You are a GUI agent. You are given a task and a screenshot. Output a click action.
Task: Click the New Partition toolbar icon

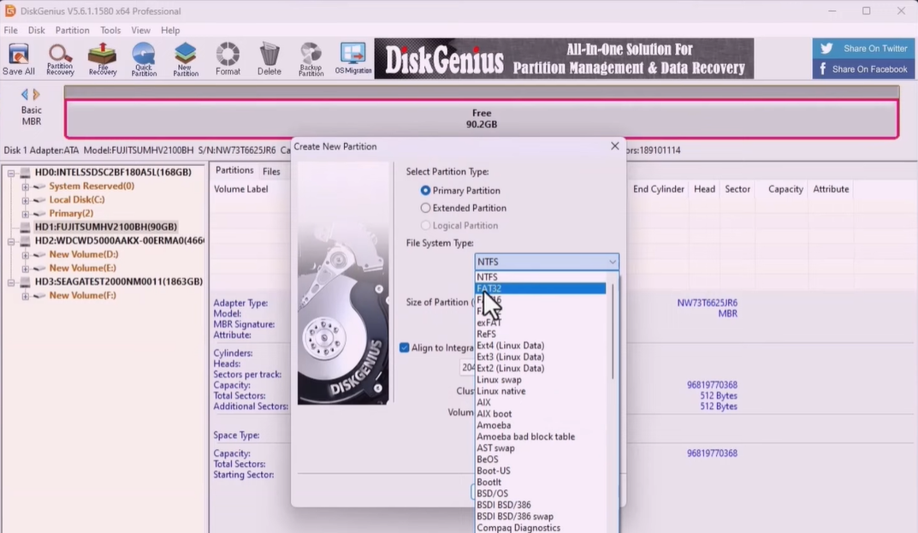186,59
